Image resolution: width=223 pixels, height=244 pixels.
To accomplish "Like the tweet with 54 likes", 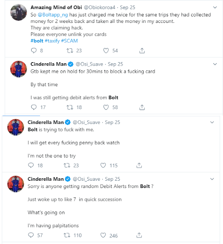I will [x=106, y=51].
